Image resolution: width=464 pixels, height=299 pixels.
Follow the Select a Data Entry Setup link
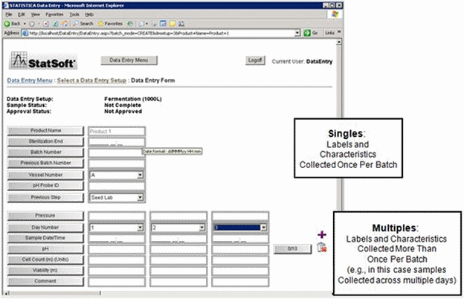pyautogui.click(x=91, y=80)
